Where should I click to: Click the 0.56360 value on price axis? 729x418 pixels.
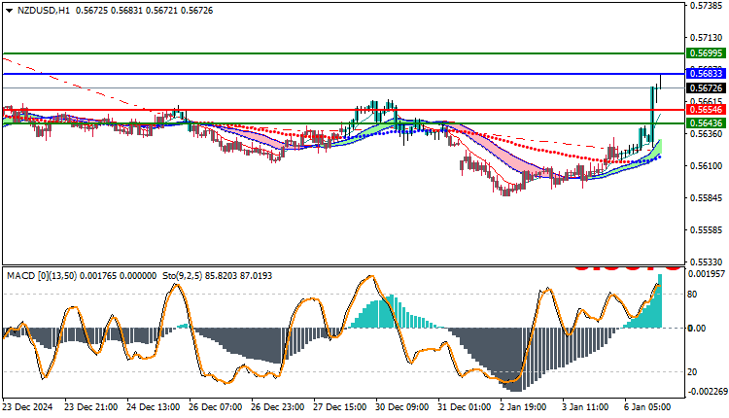[707, 134]
